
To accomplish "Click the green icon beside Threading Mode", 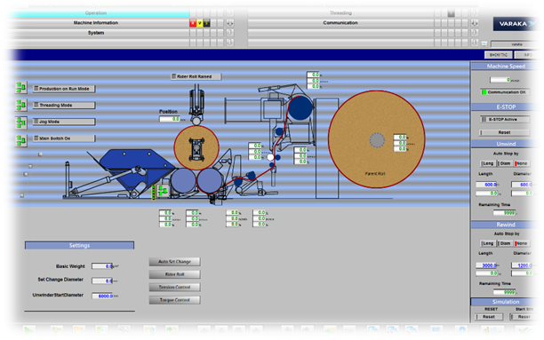I will (21, 105).
